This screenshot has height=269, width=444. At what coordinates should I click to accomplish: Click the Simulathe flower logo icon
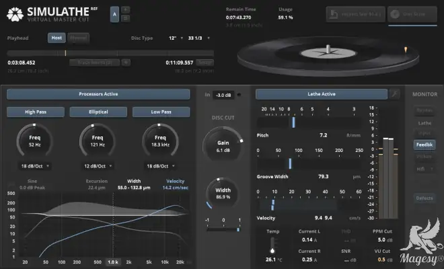click(15, 14)
